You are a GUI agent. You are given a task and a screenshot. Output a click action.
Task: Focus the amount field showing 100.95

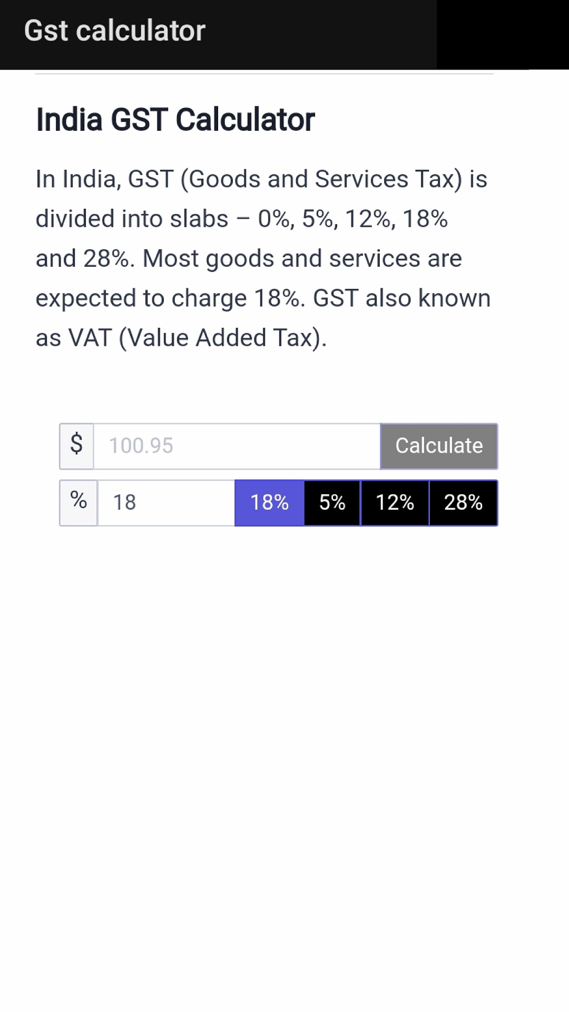point(237,446)
